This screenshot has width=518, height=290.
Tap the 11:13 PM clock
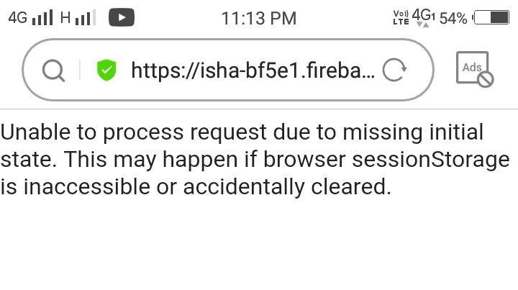(x=258, y=18)
